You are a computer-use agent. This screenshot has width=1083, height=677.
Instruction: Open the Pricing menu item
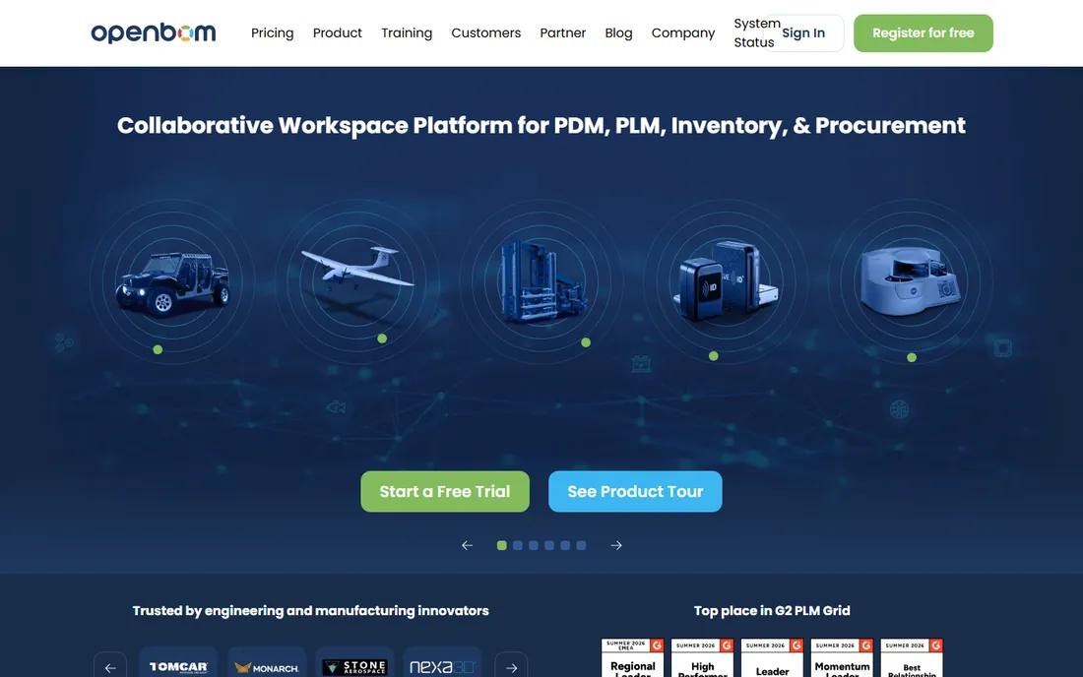click(272, 33)
